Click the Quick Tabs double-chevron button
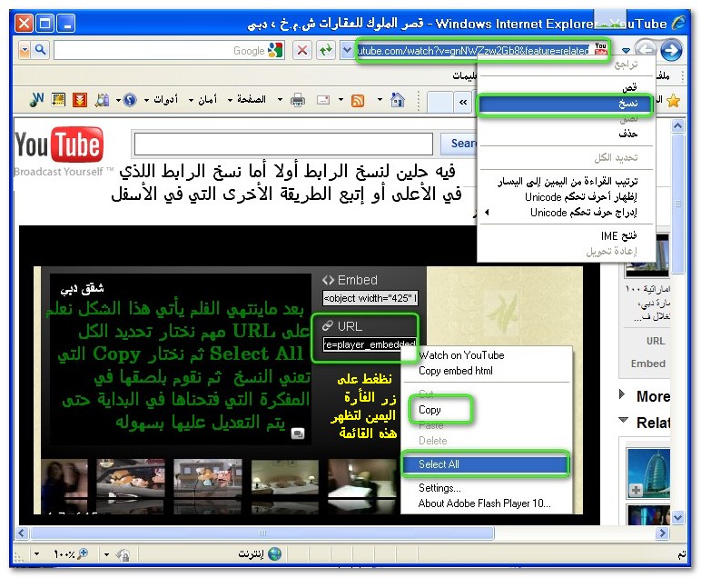This screenshot has width=701, height=578. click(x=464, y=102)
